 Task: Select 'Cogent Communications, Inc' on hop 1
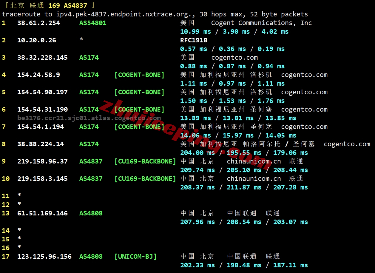click(261, 23)
